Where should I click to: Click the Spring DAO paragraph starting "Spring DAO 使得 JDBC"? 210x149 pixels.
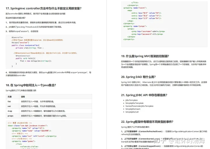point(164,84)
